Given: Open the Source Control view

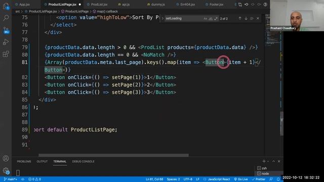Looking at the screenshot, I should coord(6,30).
